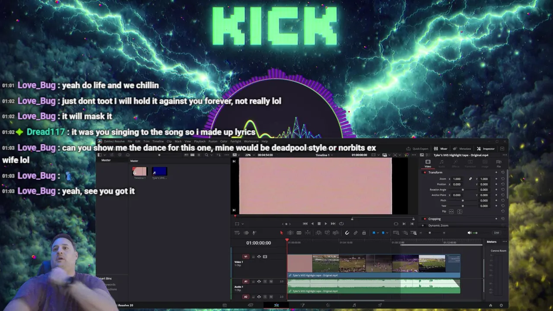Toggle the Dynamic Zoom enable switch
This screenshot has width=553, height=311.
click(x=423, y=225)
